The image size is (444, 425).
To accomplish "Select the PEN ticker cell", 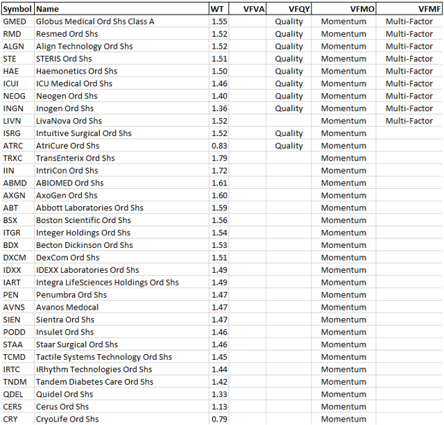I will pos(17,295).
